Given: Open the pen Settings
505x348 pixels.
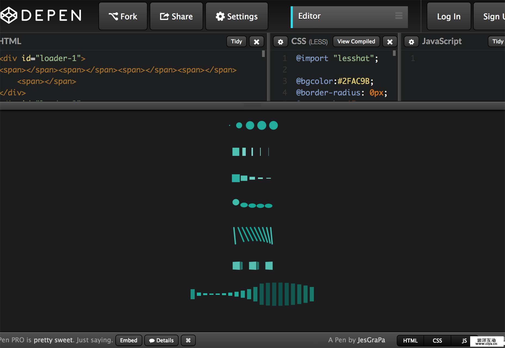Looking at the screenshot, I should tap(237, 16).
